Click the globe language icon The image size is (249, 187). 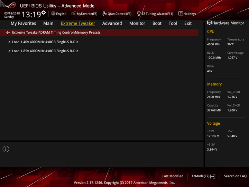[x=53, y=14]
